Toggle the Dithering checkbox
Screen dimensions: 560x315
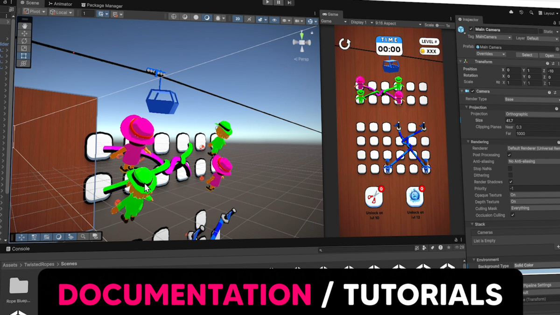(x=510, y=175)
